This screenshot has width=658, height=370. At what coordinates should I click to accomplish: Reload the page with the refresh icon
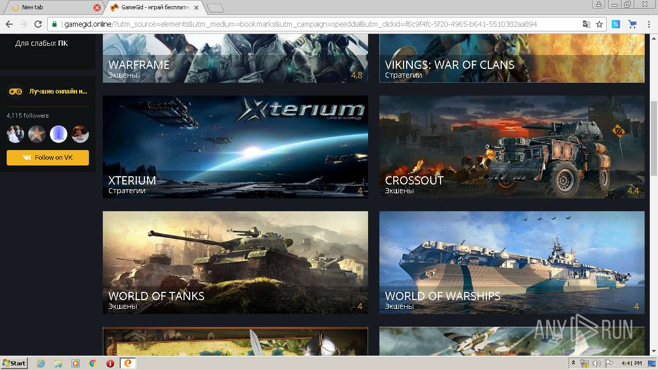38,24
